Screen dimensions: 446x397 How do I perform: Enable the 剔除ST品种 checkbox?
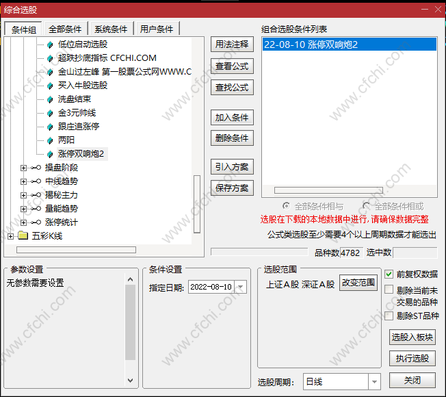tap(389, 316)
